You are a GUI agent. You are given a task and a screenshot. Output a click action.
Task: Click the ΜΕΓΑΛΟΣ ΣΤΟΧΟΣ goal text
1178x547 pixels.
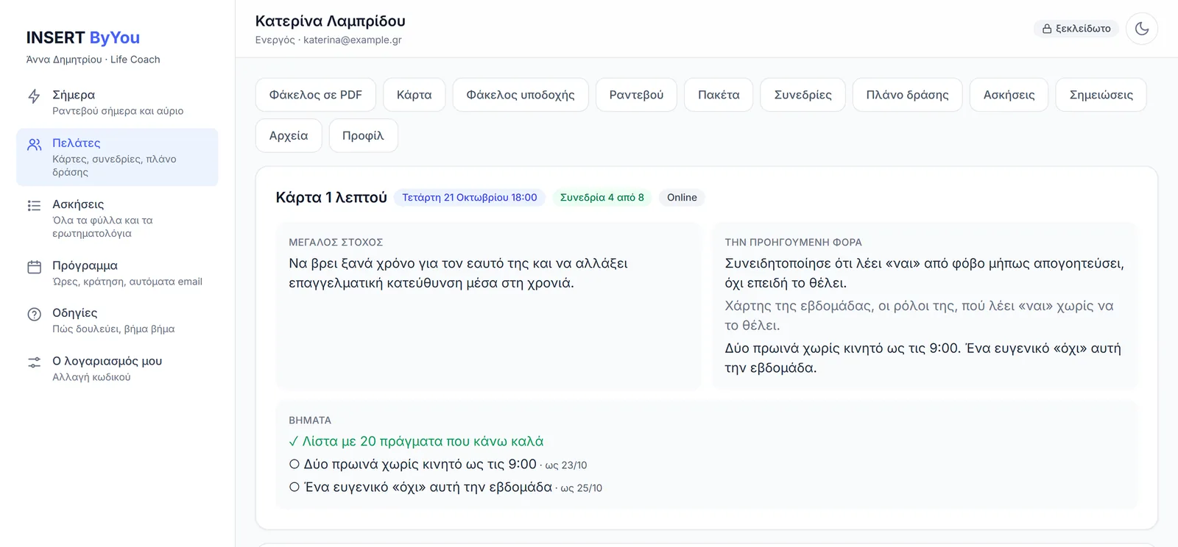pos(458,273)
